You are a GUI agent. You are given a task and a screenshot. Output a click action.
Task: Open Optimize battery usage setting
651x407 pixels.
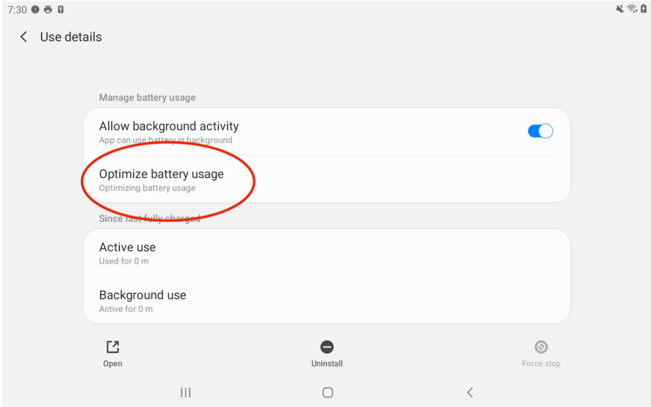pos(161,180)
